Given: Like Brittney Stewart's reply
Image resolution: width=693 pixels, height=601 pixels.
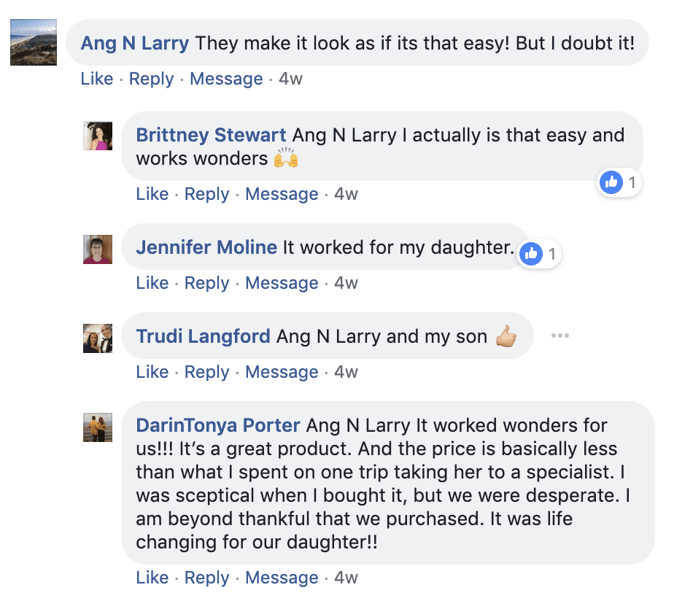Looking at the screenshot, I should click(152, 194).
